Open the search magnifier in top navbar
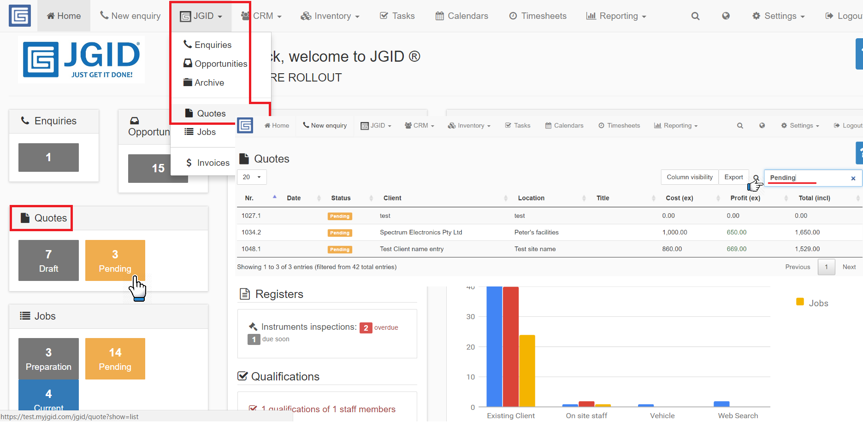This screenshot has width=863, height=432. click(695, 16)
